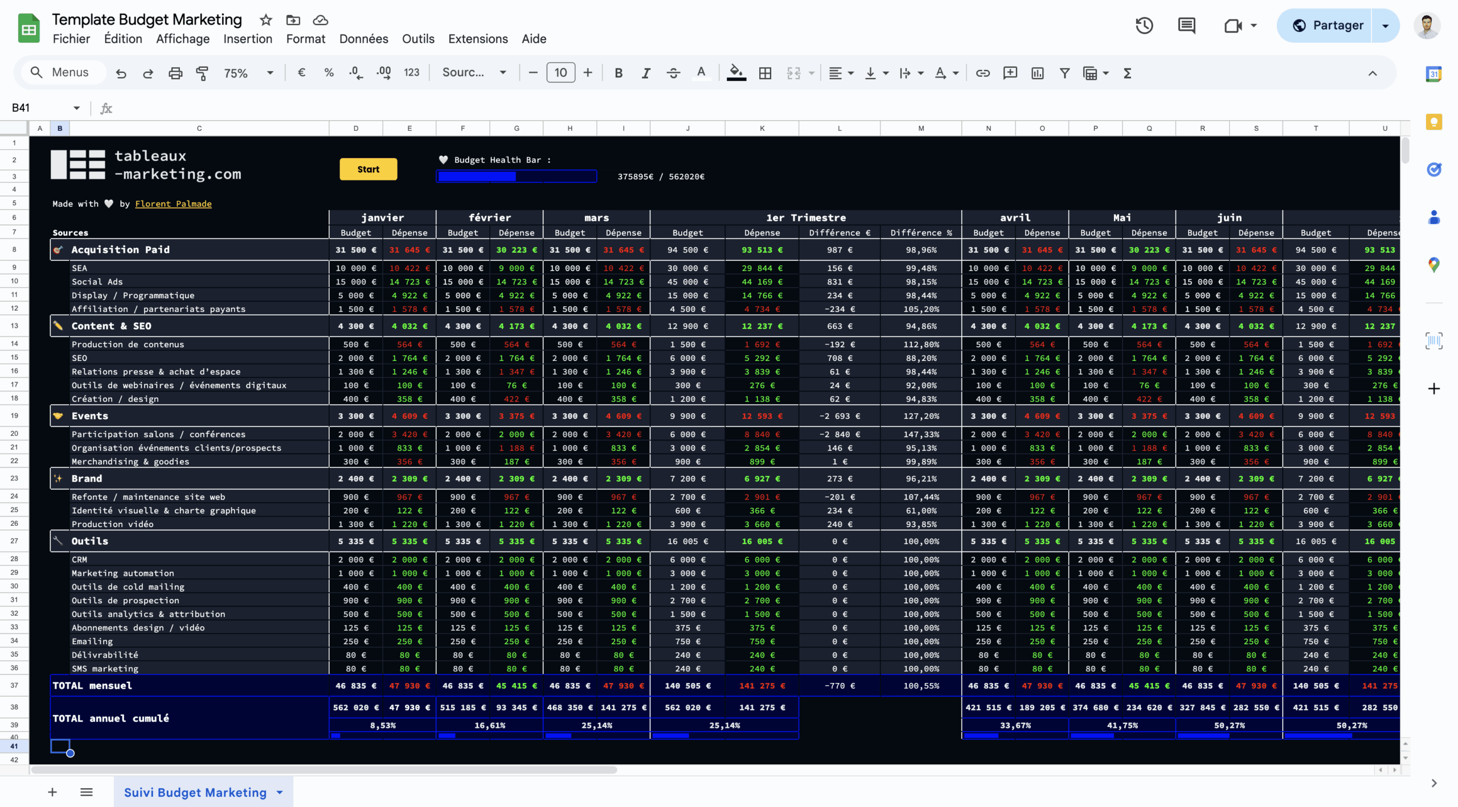Open version history clock icon
This screenshot has width=1458, height=807.
tap(1144, 26)
